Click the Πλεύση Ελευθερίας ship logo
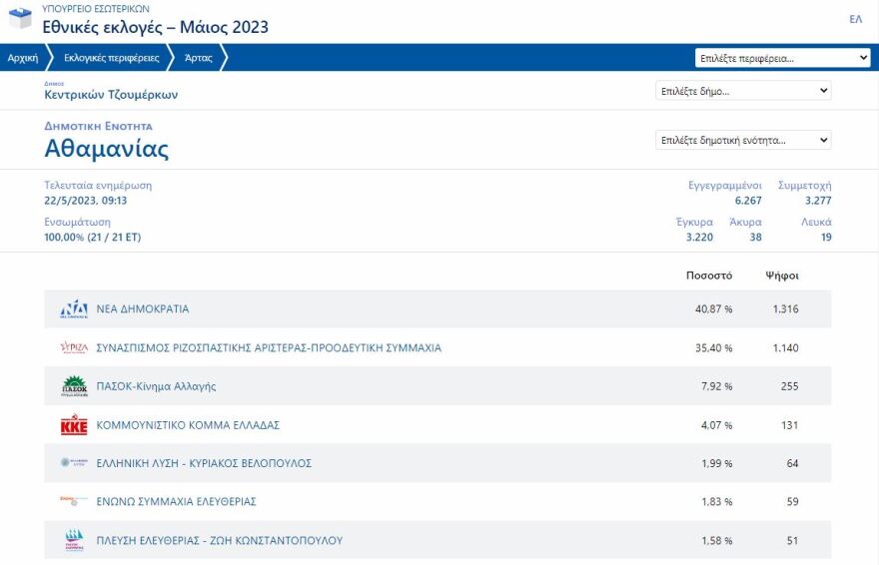The image size is (879, 565). pyautogui.click(x=74, y=540)
